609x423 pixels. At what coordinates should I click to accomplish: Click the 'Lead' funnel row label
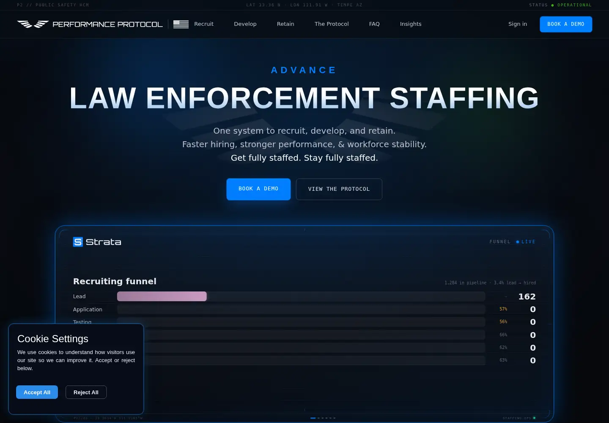click(x=79, y=297)
